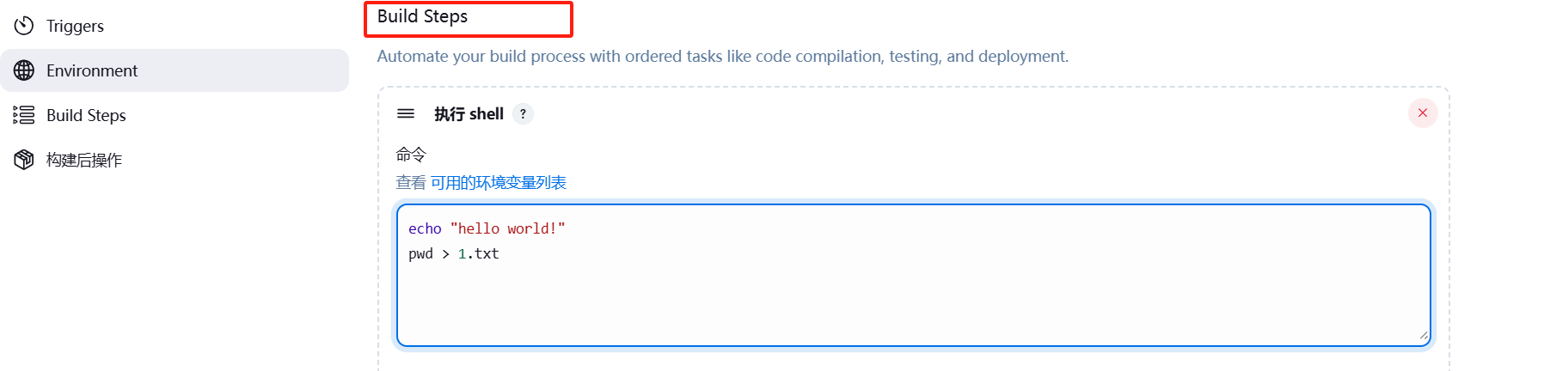
Task: Open help for 执行 shell
Action: tap(523, 113)
